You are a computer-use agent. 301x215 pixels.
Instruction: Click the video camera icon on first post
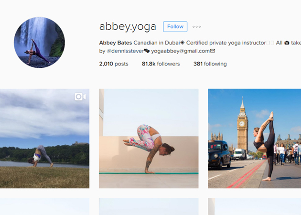point(80,97)
